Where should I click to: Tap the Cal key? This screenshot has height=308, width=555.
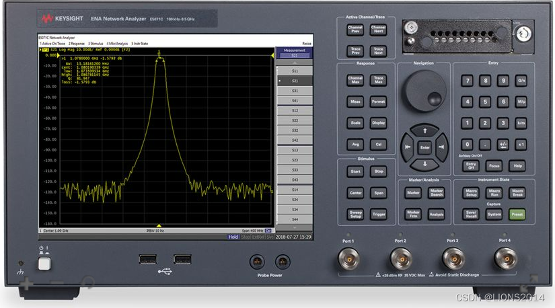click(378, 144)
